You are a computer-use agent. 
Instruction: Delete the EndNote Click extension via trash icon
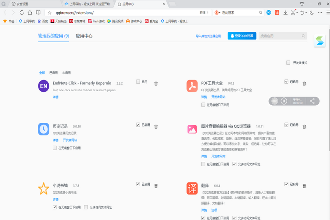click(x=156, y=83)
